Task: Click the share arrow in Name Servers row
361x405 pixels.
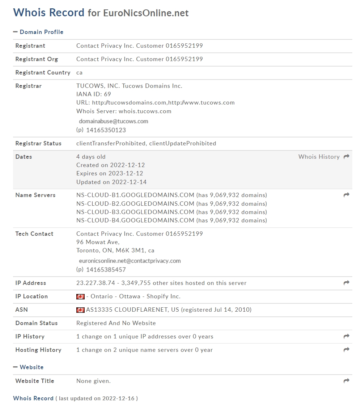Action: pyautogui.click(x=346, y=195)
